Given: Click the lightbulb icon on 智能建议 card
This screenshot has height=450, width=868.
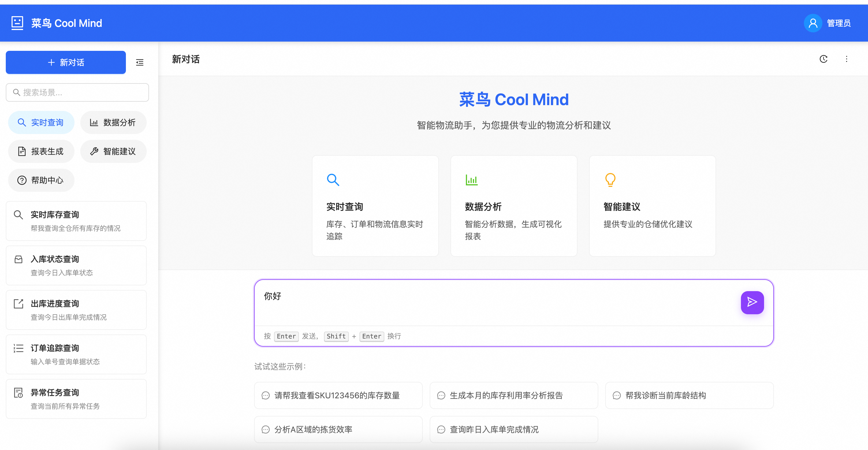Looking at the screenshot, I should click(610, 180).
